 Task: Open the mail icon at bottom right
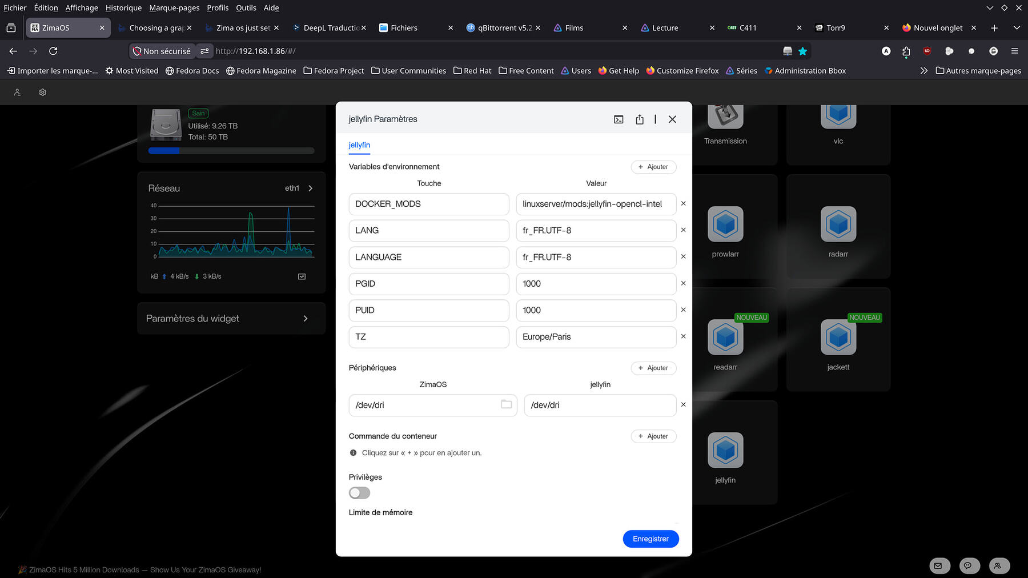(x=938, y=565)
